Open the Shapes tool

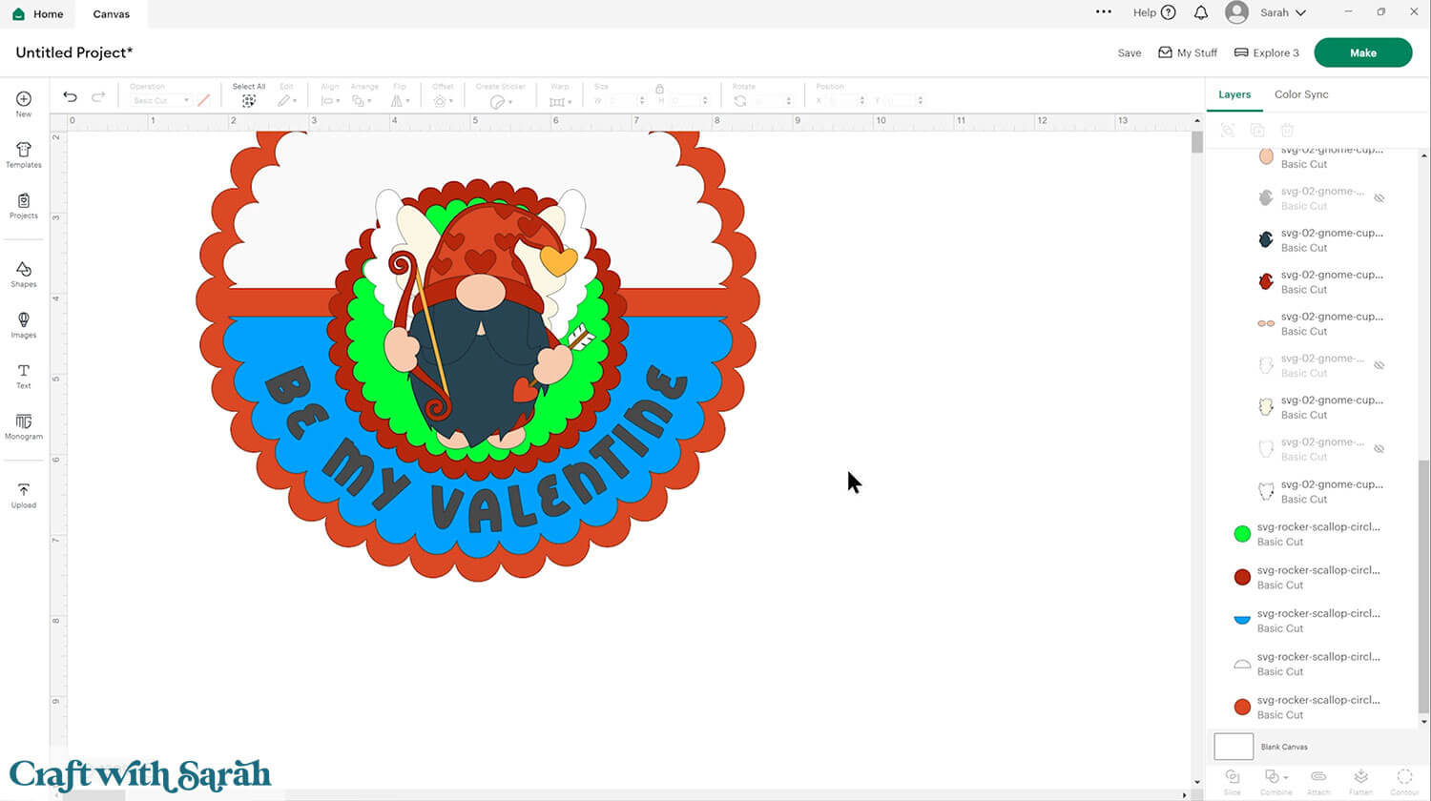[x=24, y=274]
